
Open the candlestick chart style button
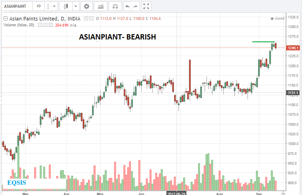[x=66, y=6]
